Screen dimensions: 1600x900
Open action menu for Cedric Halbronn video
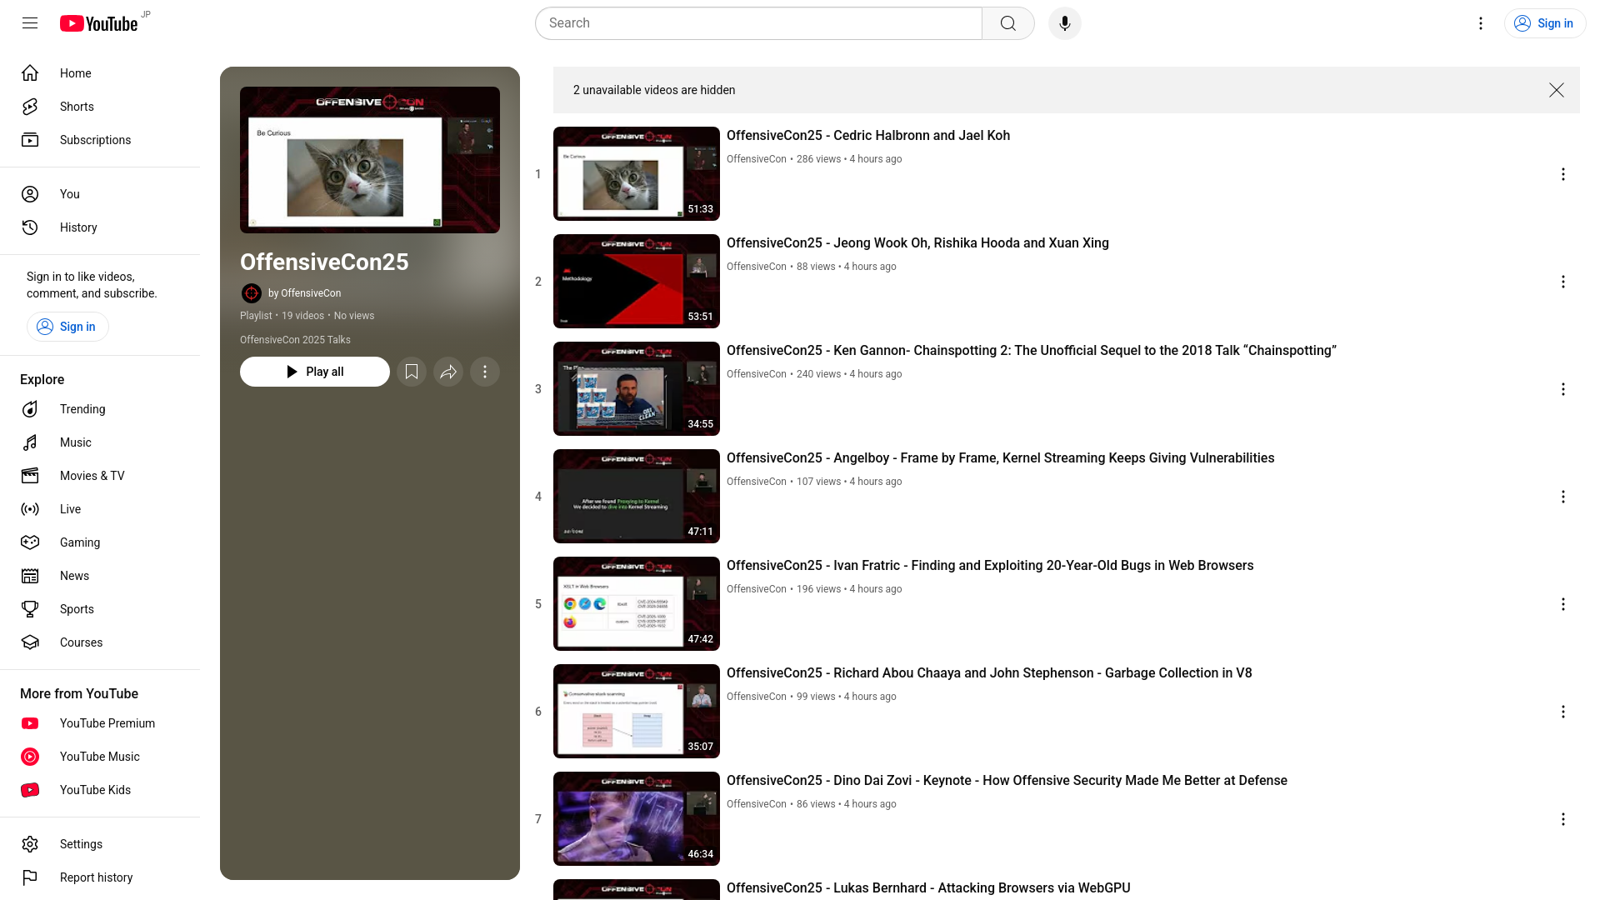click(1563, 174)
